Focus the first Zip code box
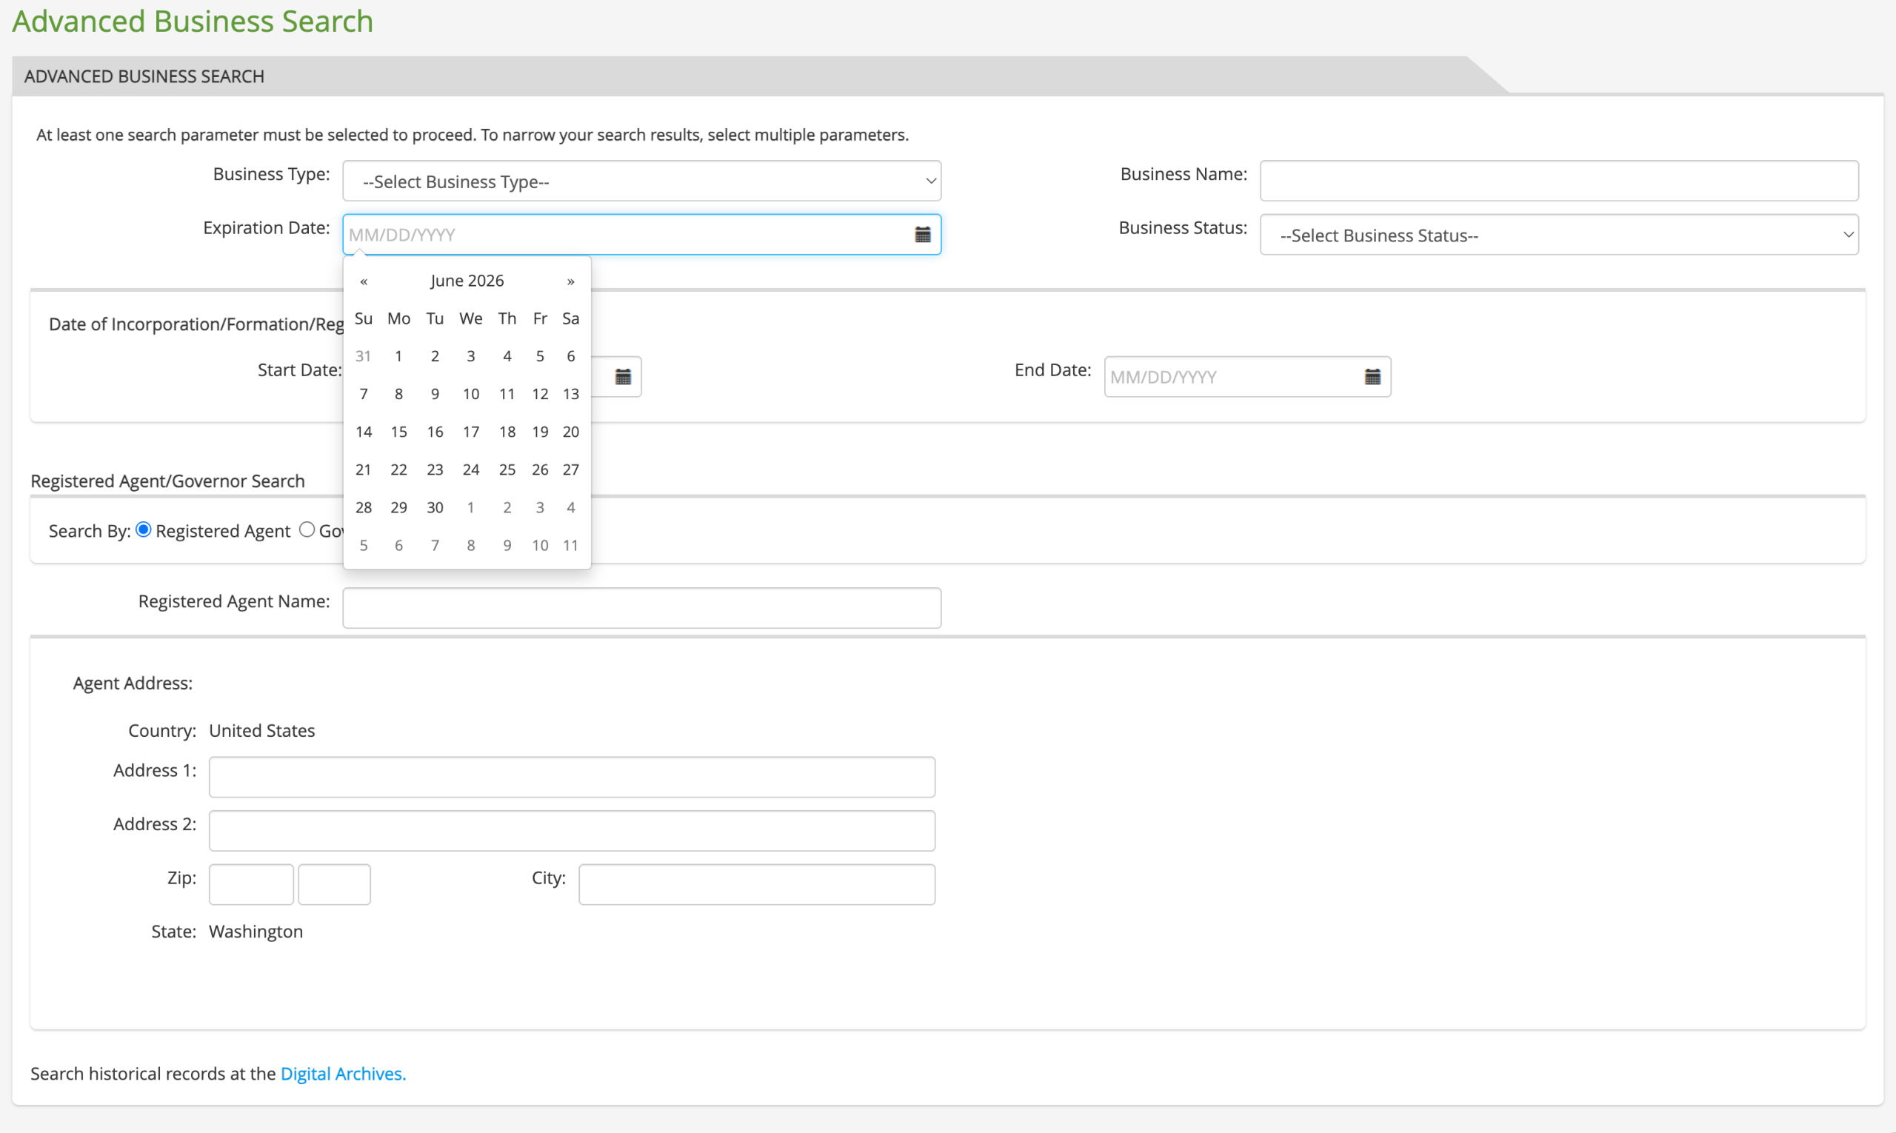 tap(251, 884)
